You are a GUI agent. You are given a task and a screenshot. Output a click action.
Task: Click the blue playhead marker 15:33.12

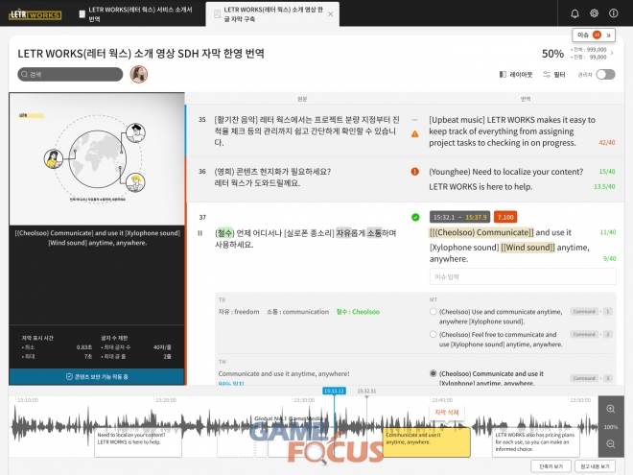click(334, 391)
